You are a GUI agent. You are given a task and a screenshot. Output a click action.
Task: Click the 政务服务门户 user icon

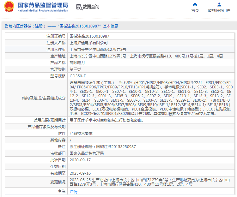(x=219, y=5)
